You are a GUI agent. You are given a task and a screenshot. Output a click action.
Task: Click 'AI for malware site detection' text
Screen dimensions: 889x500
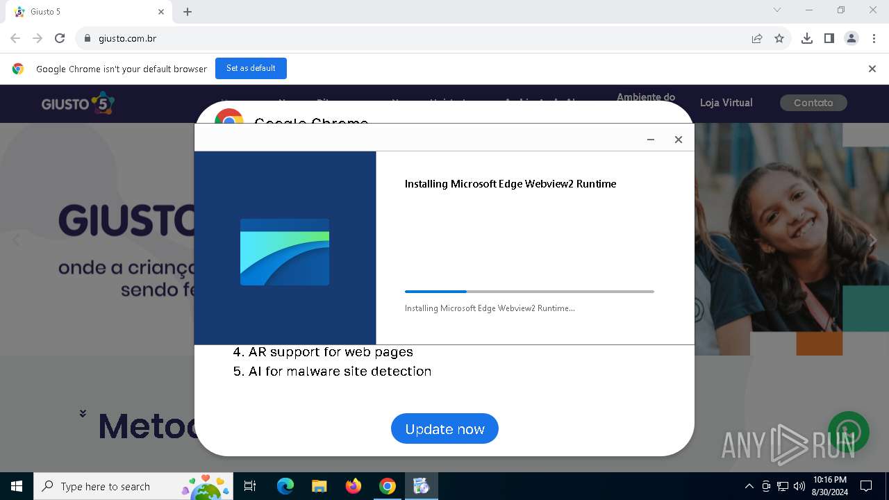[x=340, y=372]
